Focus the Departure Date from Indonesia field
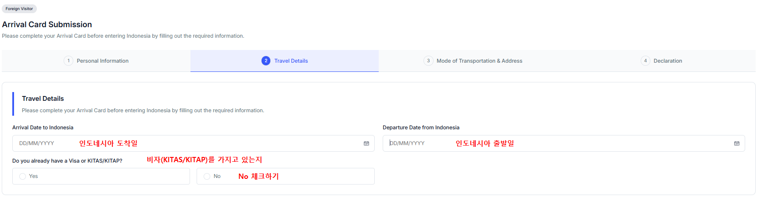Screen dimensions: 757x199 click(x=564, y=143)
